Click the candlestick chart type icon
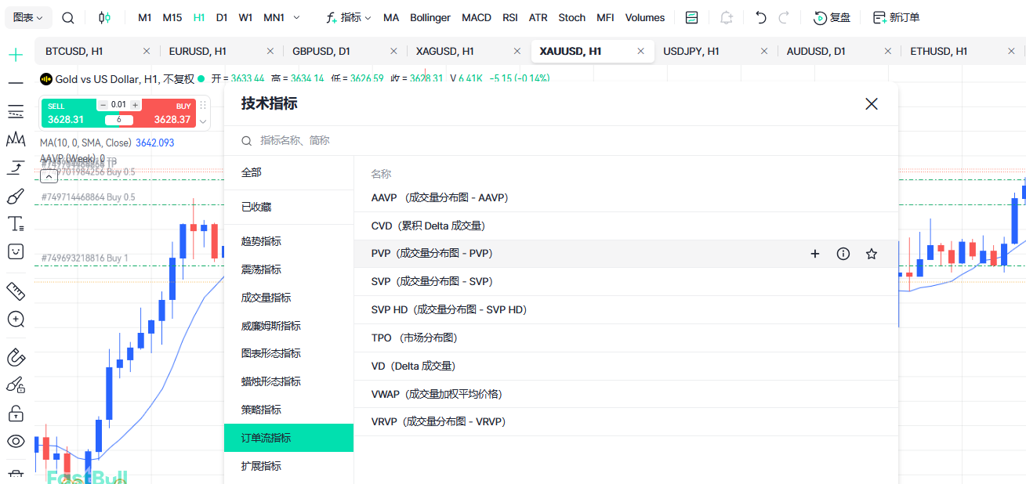 [105, 17]
